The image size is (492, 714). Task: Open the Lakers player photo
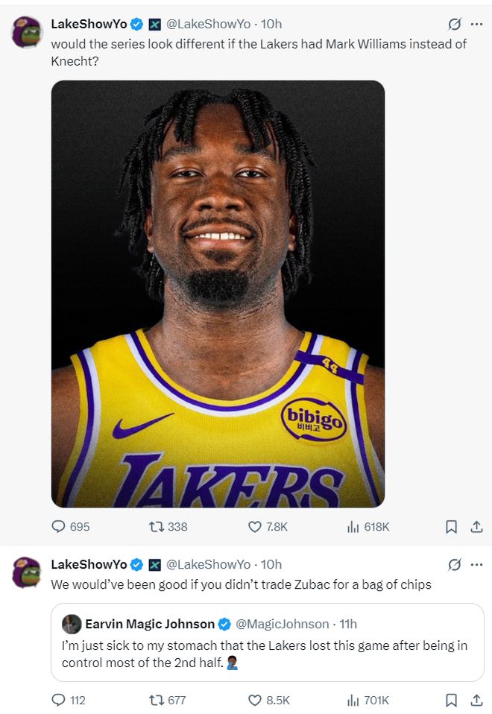pos(218,294)
